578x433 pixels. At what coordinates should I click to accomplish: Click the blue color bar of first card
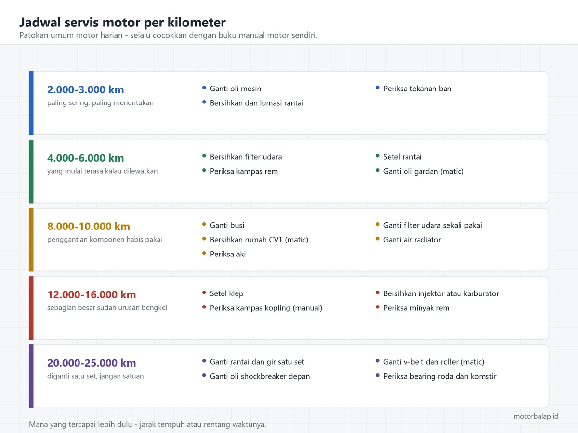pos(31,103)
